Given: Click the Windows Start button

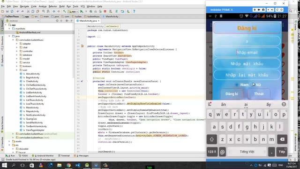Looking at the screenshot, I should 4,165.
